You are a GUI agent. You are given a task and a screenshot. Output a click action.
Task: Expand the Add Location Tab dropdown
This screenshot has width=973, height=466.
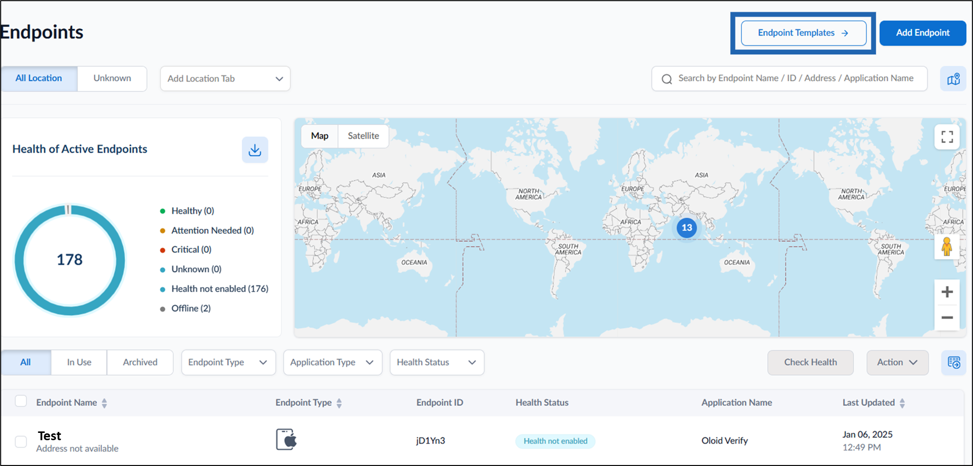pyautogui.click(x=225, y=79)
